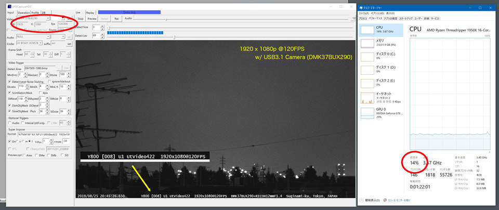Toggle the SlowObjMask checkbox

9,111
